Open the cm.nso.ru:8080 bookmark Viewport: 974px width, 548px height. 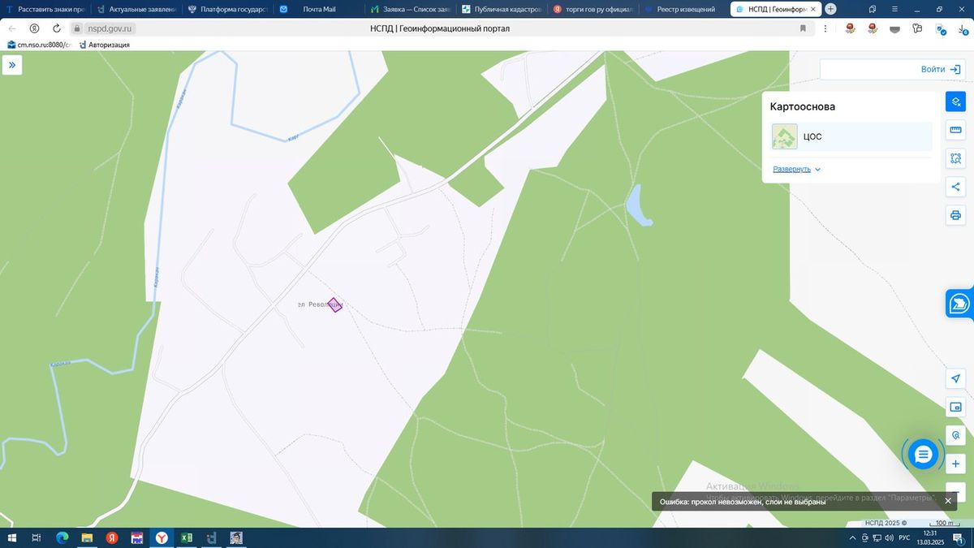(x=40, y=45)
